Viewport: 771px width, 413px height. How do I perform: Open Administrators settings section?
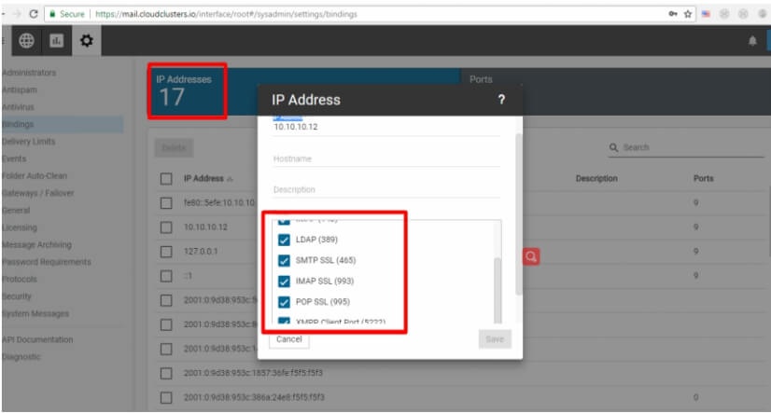[x=29, y=73]
